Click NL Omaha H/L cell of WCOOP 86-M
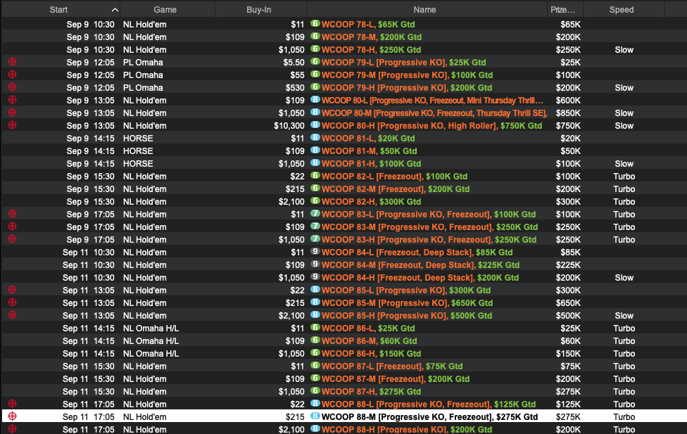This screenshot has width=687, height=434. (151, 341)
